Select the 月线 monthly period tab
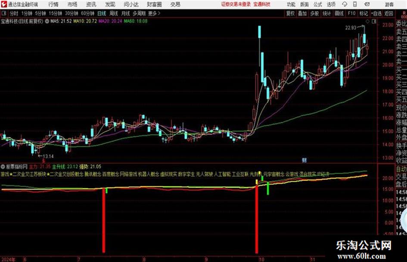This screenshot has height=262, width=407. [126, 13]
